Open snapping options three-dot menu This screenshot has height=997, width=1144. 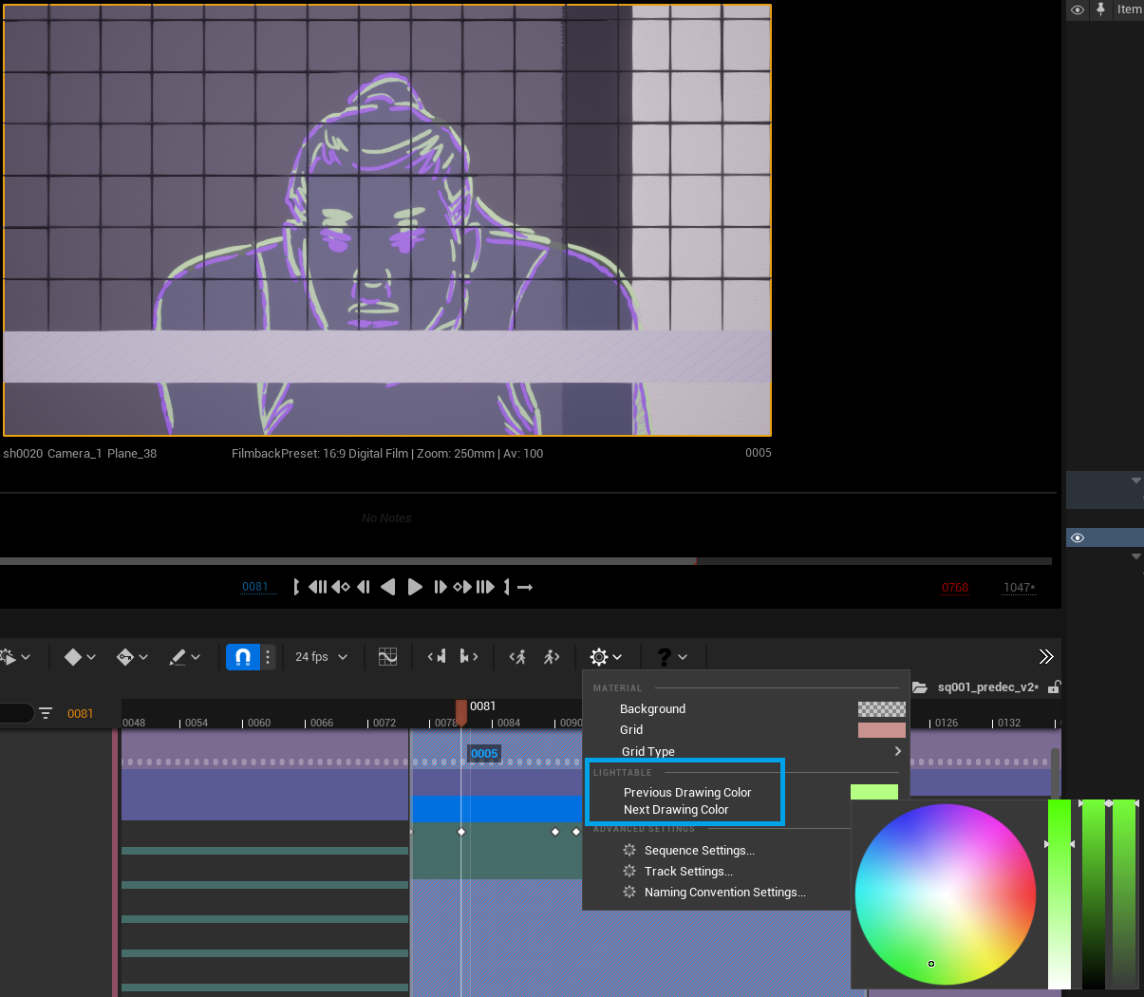(x=268, y=656)
